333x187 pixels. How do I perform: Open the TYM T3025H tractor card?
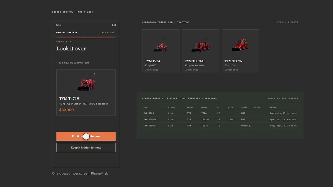coord(201,51)
